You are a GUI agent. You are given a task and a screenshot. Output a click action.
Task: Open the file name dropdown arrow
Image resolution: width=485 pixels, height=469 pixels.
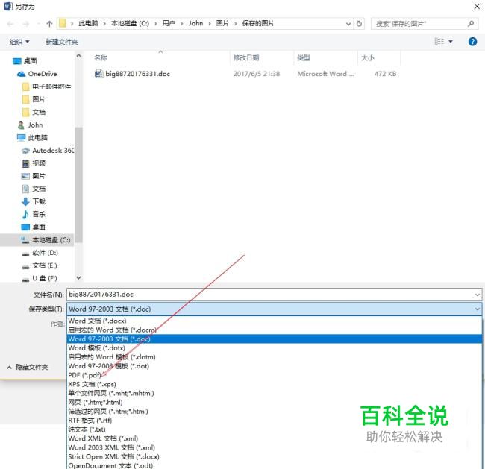478,295
